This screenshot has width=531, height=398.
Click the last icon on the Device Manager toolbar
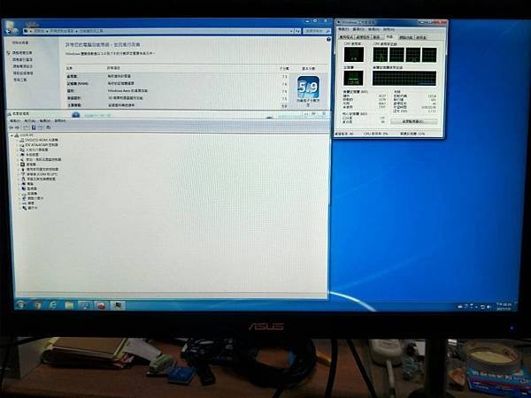tap(49, 127)
